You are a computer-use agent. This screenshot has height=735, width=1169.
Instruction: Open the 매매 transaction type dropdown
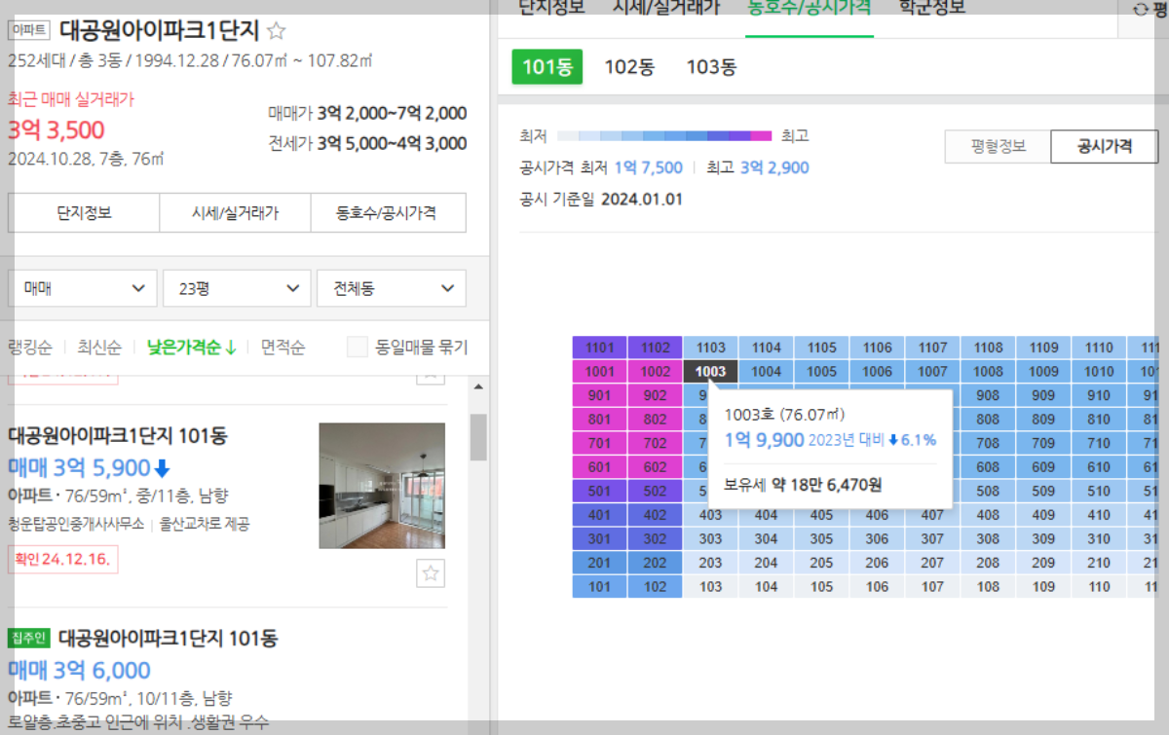click(x=83, y=288)
